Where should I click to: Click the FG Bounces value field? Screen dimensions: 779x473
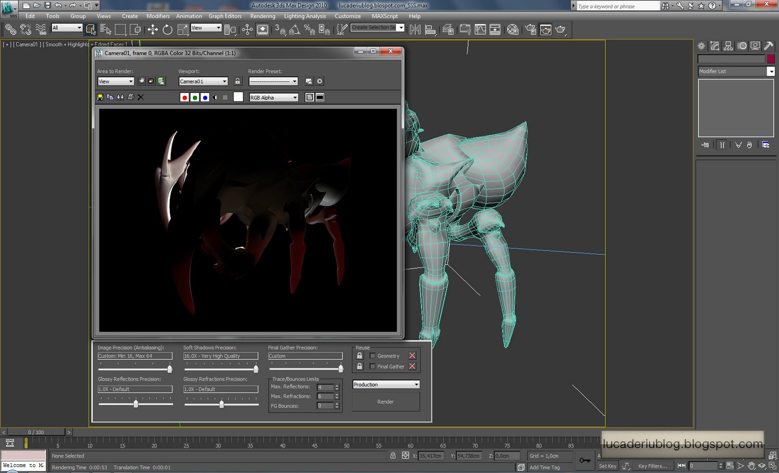pos(325,405)
